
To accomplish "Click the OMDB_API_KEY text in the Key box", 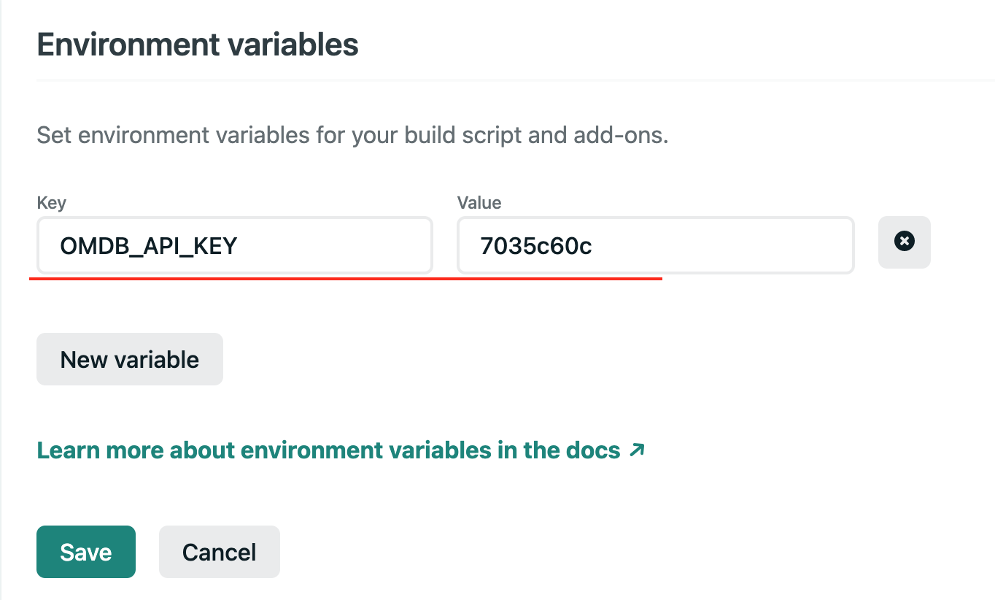I will point(149,246).
